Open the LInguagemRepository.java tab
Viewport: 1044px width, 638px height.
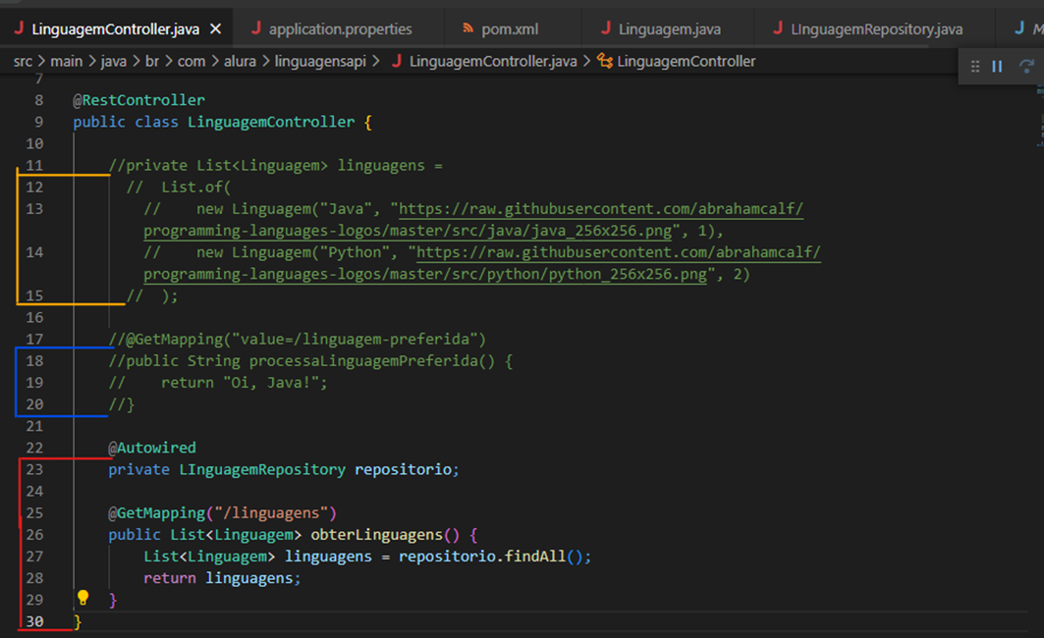(x=876, y=29)
